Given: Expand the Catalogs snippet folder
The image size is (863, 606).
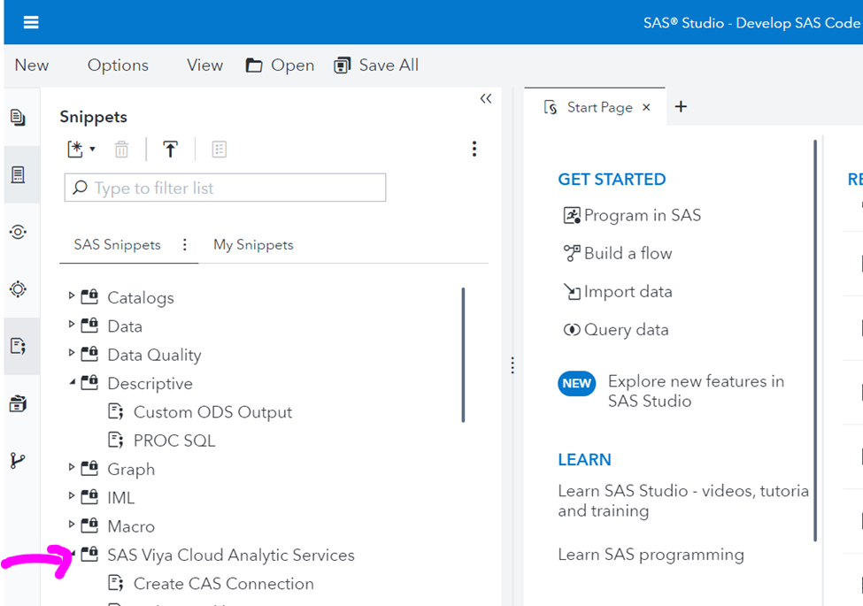Looking at the screenshot, I should click(72, 297).
